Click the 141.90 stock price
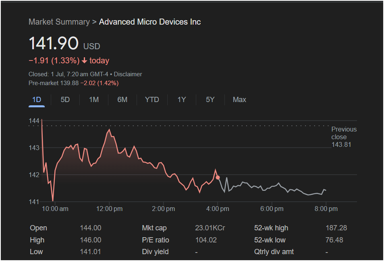This screenshot has width=384, height=261. click(54, 43)
